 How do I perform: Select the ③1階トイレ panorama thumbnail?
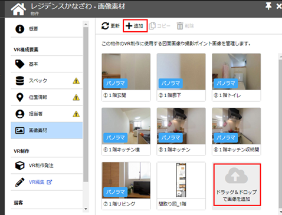pyautogui.click(x=237, y=77)
